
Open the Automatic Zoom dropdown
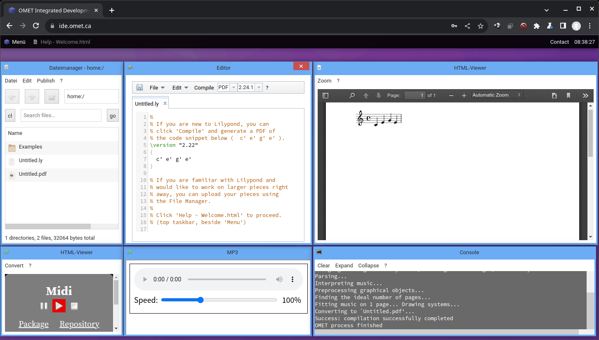coord(497,95)
